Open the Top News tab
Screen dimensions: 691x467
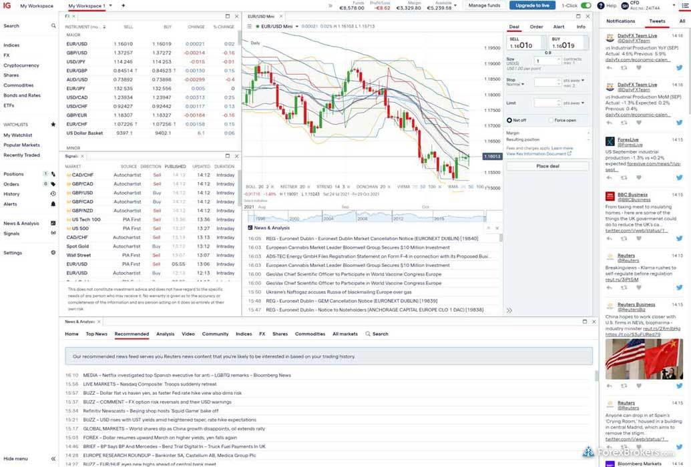(96, 334)
